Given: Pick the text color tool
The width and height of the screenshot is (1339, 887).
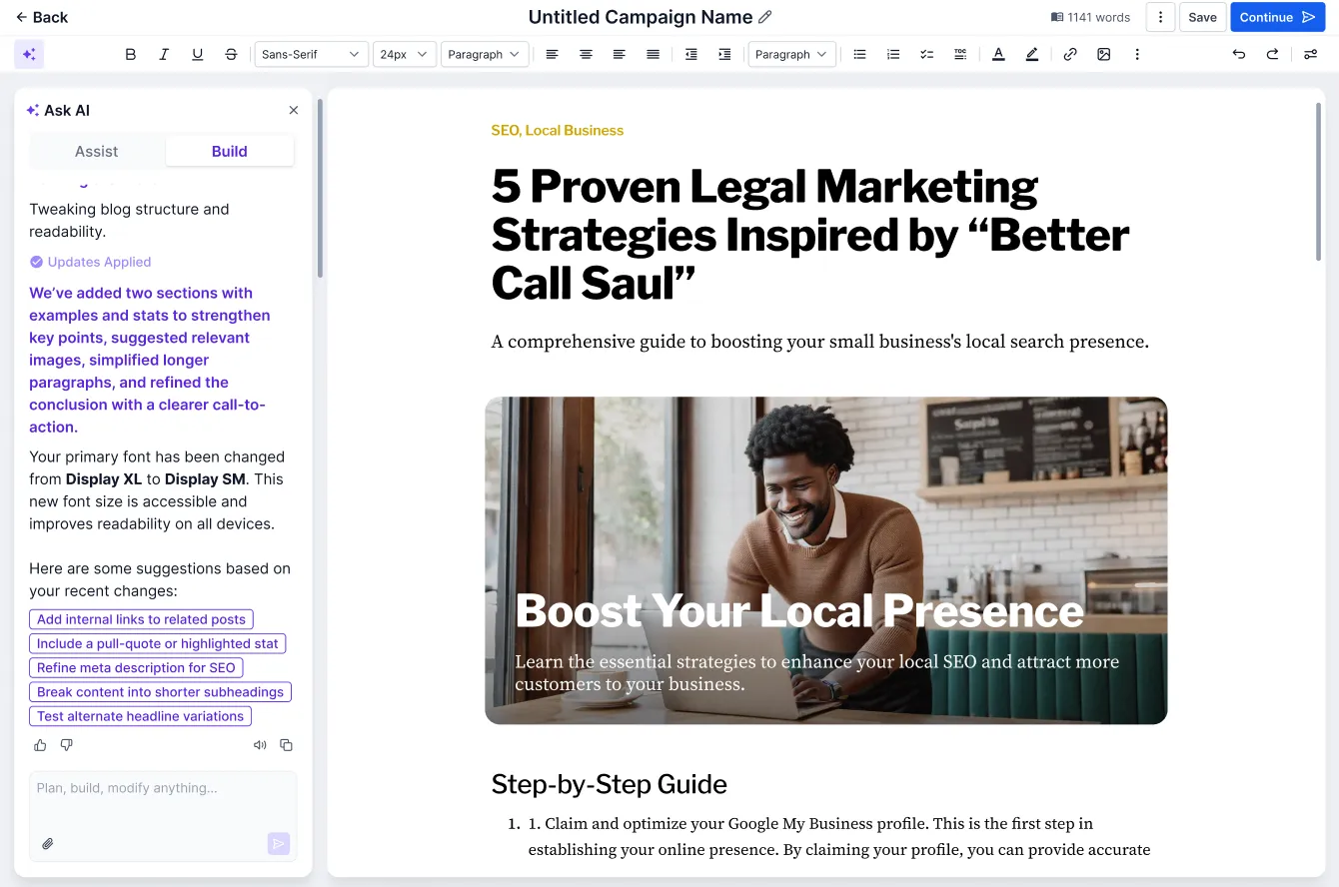Looking at the screenshot, I should pos(998,54).
